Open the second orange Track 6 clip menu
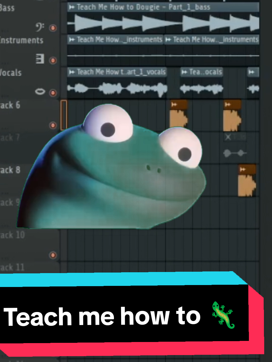Viewport: 272px width, 362px height. [228, 104]
